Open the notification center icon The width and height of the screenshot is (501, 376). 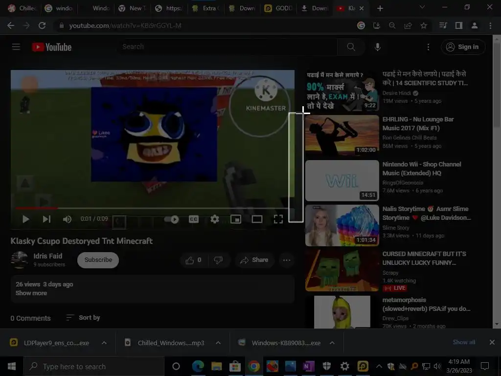pos(485,366)
